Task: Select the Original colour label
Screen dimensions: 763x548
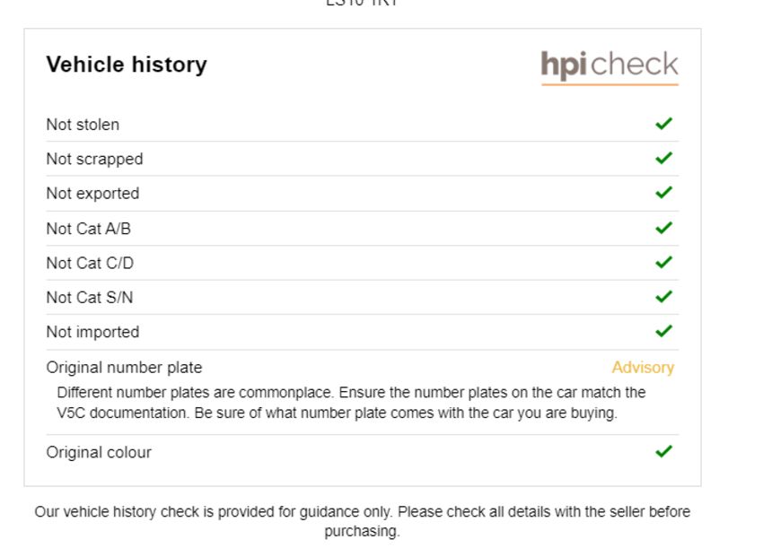Action: point(99,452)
